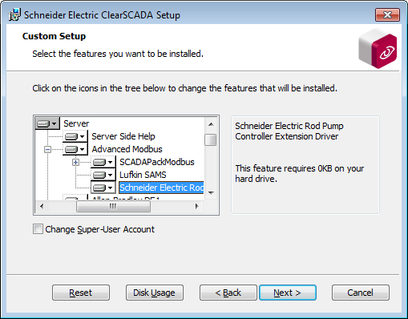The image size is (408, 319).
Task: Continue with the Next button
Action: pyautogui.click(x=288, y=293)
